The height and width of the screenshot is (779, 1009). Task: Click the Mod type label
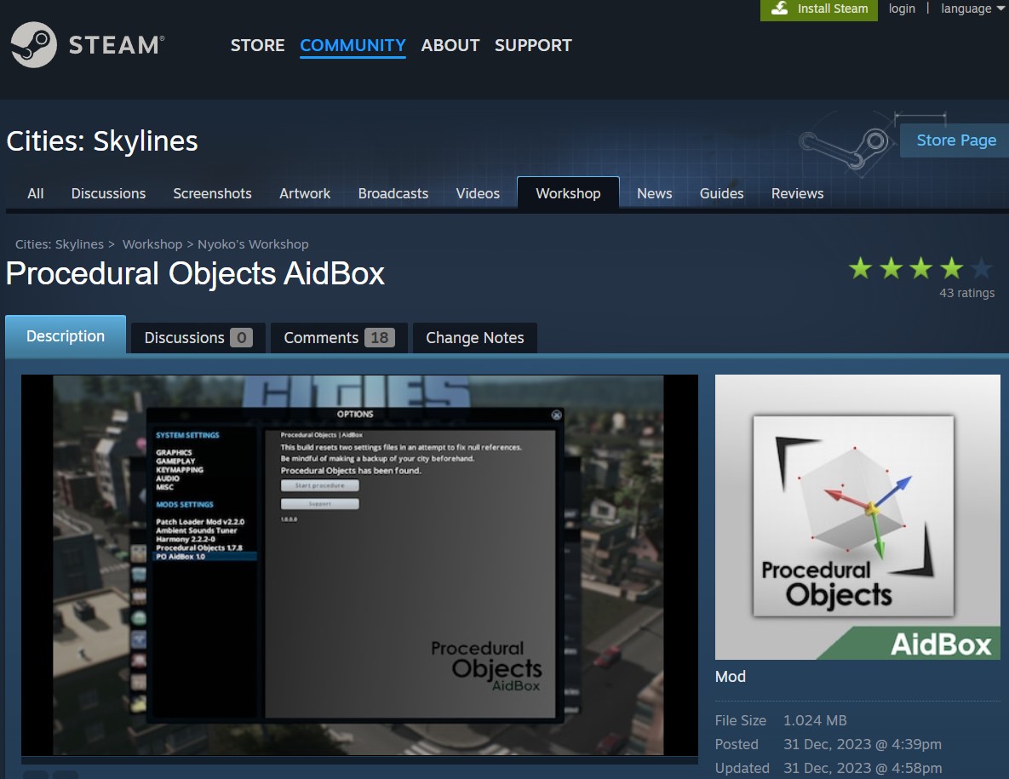(x=731, y=677)
